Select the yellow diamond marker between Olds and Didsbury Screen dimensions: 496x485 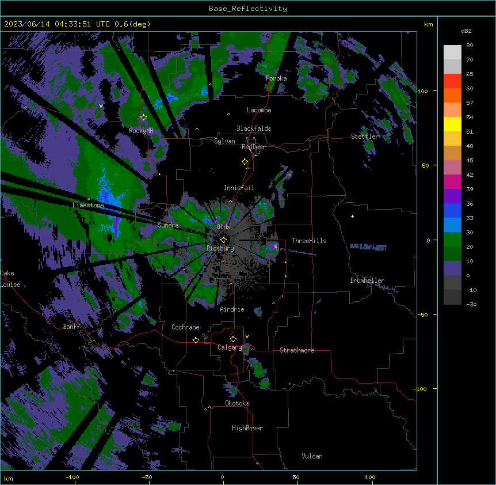click(223, 240)
